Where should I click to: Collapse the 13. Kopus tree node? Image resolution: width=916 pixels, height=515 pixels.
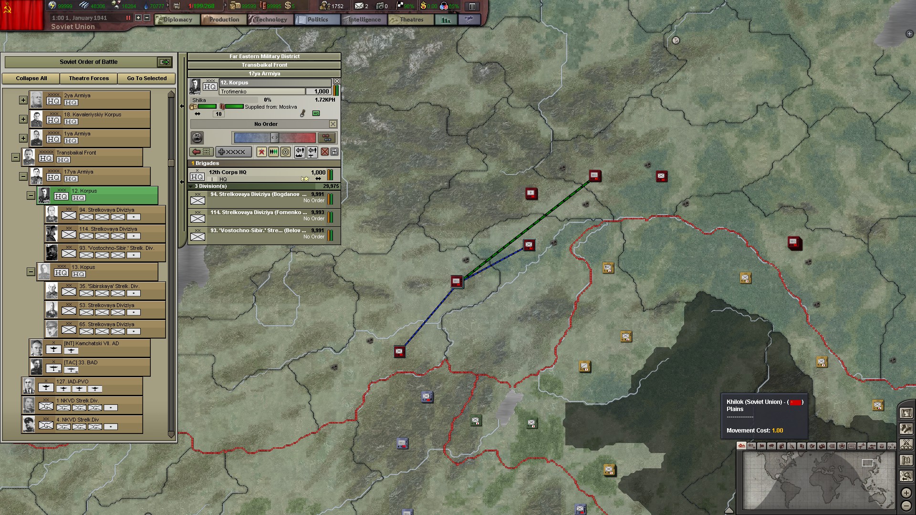31,272
